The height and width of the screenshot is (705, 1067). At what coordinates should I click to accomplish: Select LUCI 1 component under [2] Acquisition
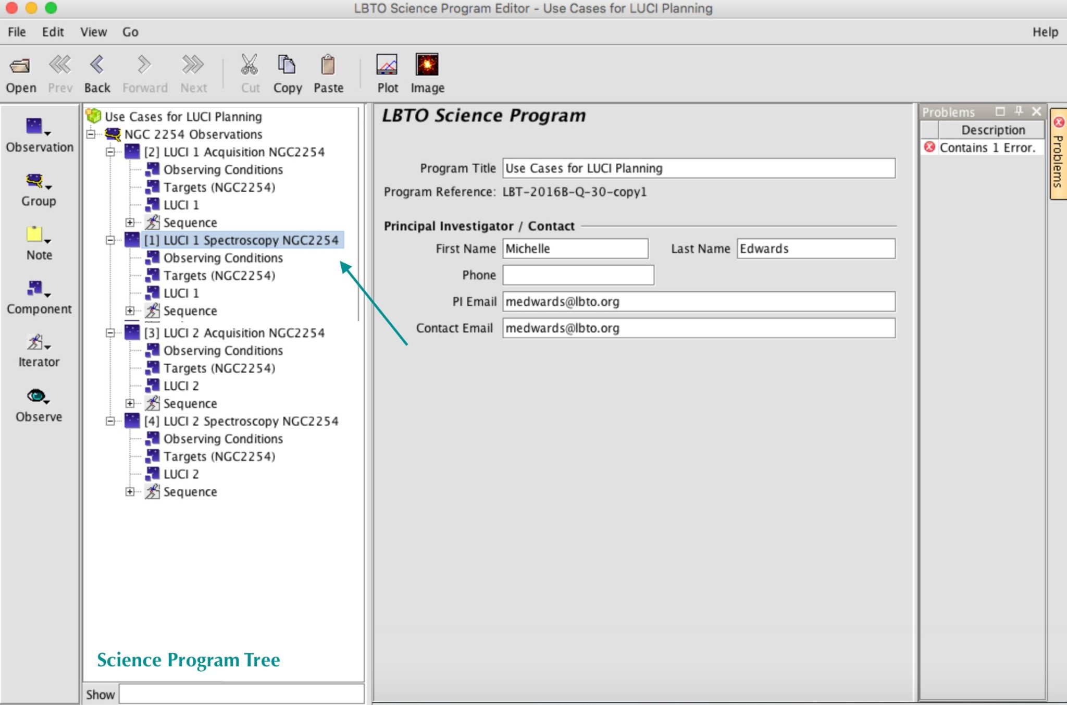181,205
